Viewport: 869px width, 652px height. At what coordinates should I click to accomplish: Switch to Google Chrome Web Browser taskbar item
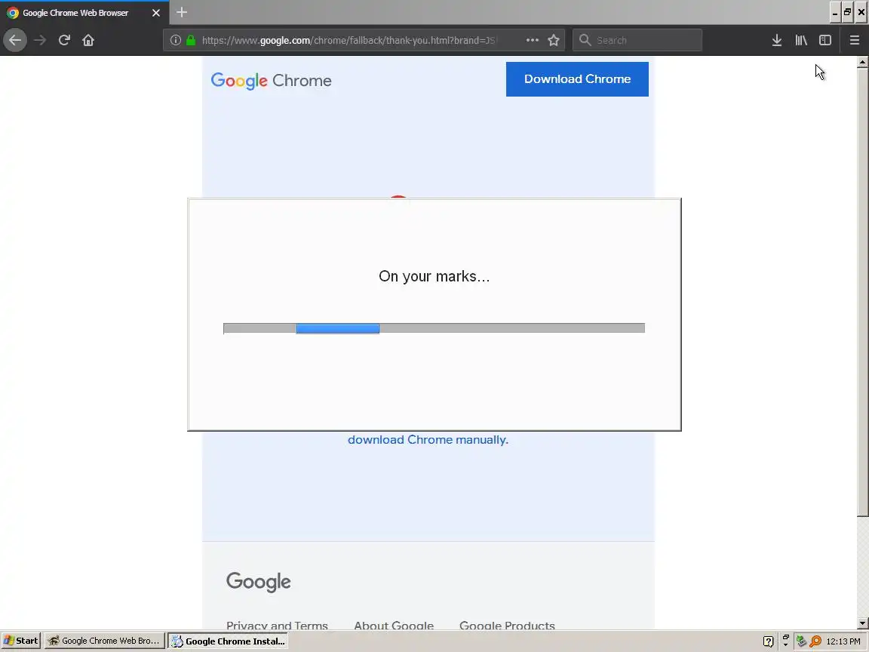(x=105, y=641)
